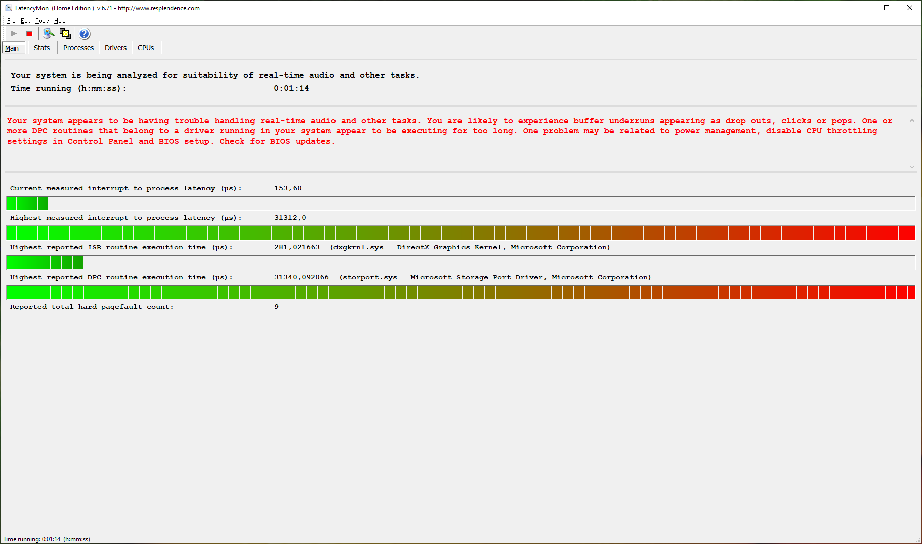Stop monitoring with the red square button
This screenshot has width=922, height=544.
click(x=29, y=34)
